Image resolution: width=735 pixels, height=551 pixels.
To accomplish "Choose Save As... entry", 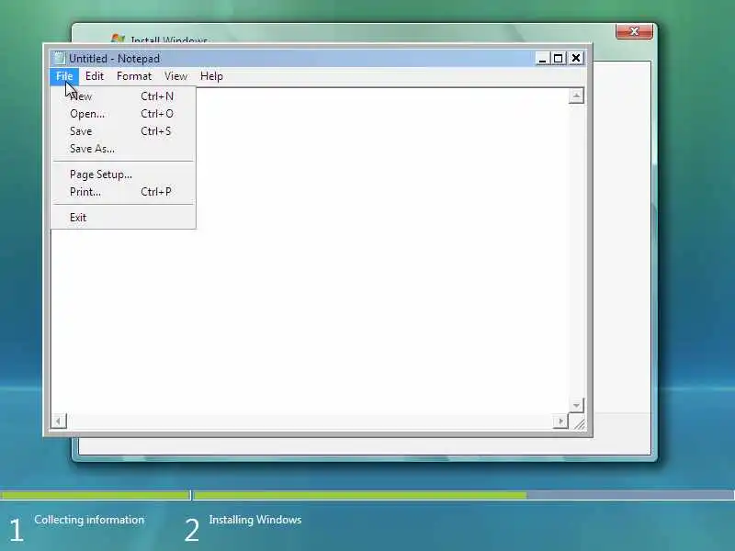I will pyautogui.click(x=123, y=149).
